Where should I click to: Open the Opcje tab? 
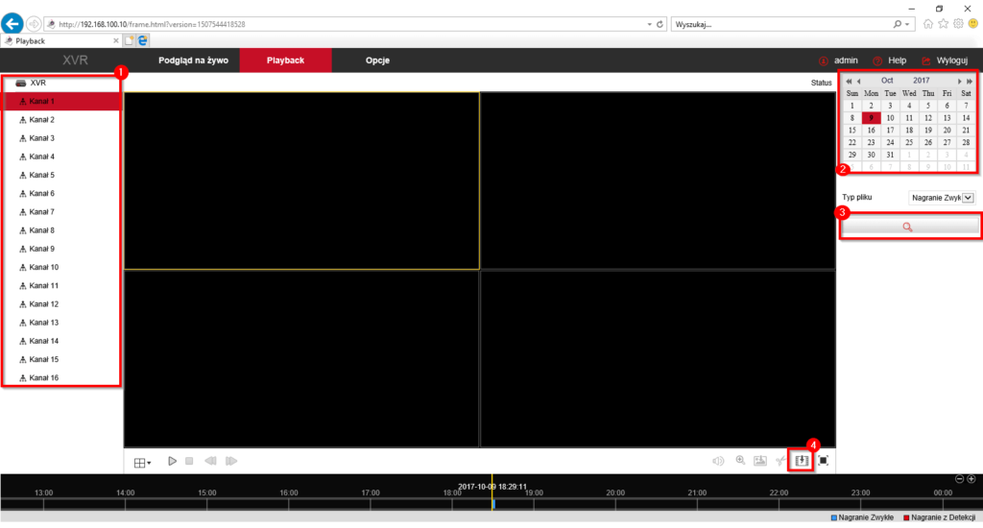[377, 60]
